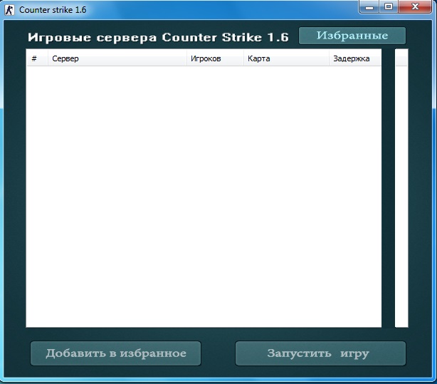437x384 pixels.
Task: Sort by Игроков column header
Action: [215, 58]
